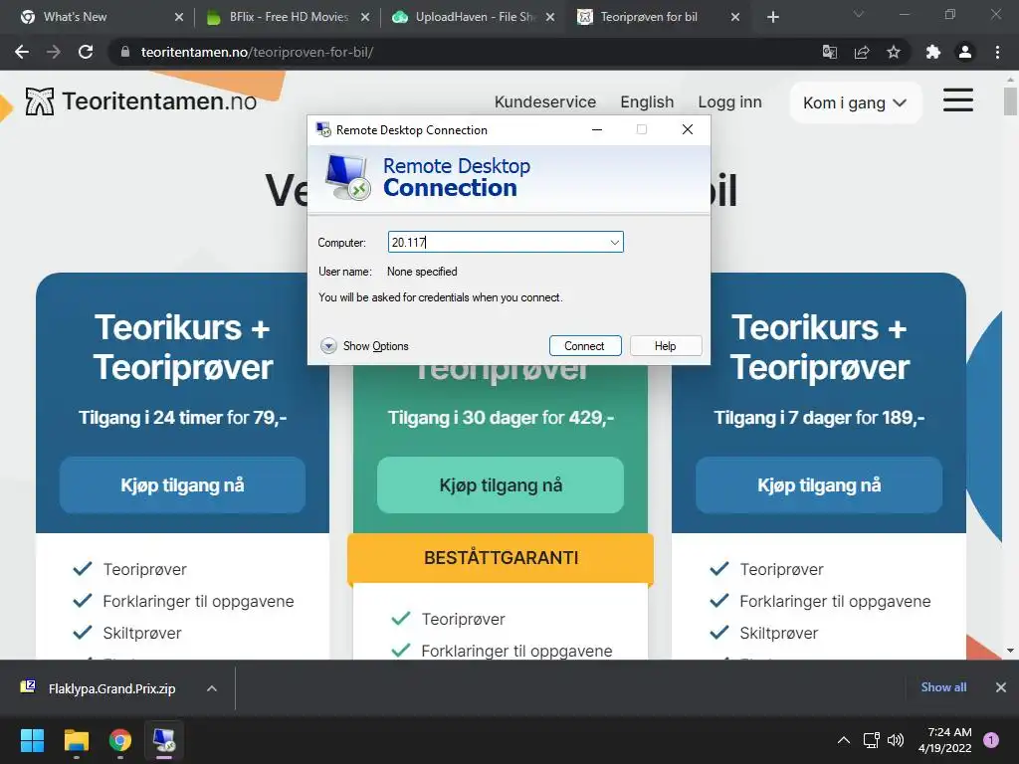Buy 7 dager access for 189,- button

pyautogui.click(x=819, y=485)
